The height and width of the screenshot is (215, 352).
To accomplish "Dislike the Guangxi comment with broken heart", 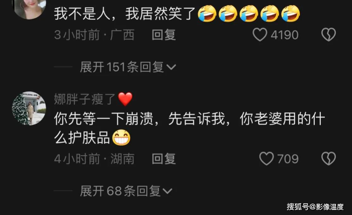I will 328,35.
